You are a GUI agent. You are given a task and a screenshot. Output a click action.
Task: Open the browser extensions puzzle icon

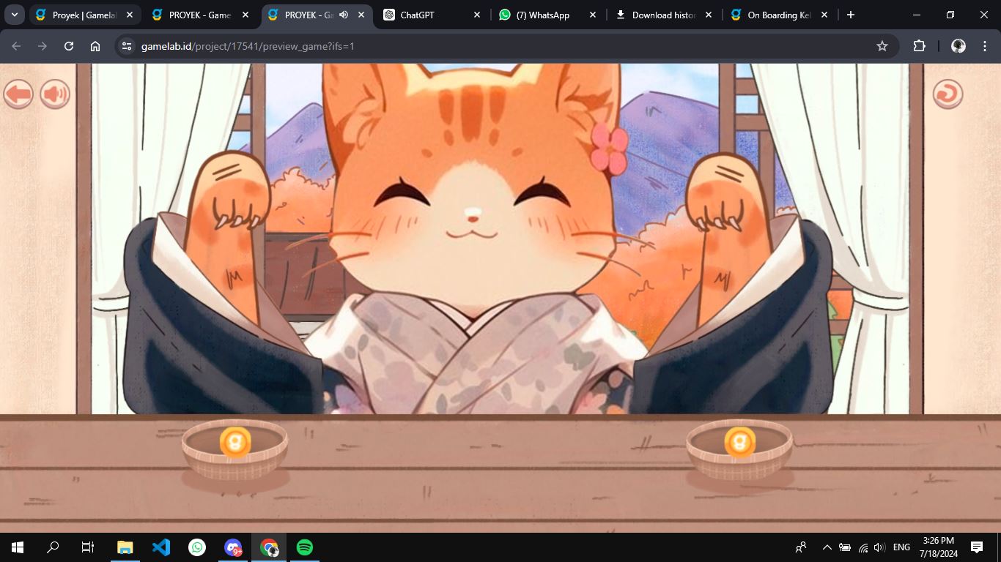pos(919,46)
